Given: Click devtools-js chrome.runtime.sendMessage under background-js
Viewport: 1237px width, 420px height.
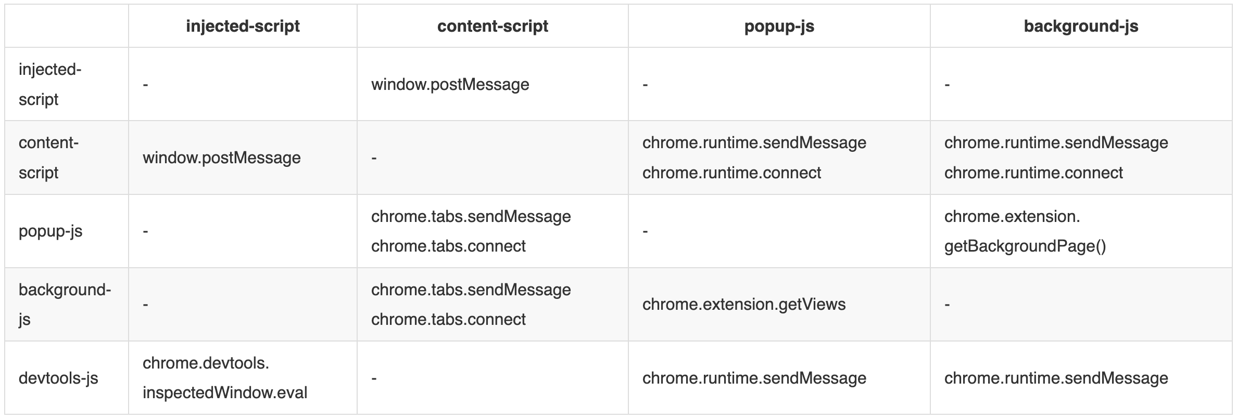Looking at the screenshot, I should [1056, 378].
